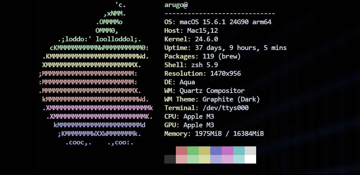360x175 pixels.
Task: Select the value "119 (brew)"
Action: (221, 56)
